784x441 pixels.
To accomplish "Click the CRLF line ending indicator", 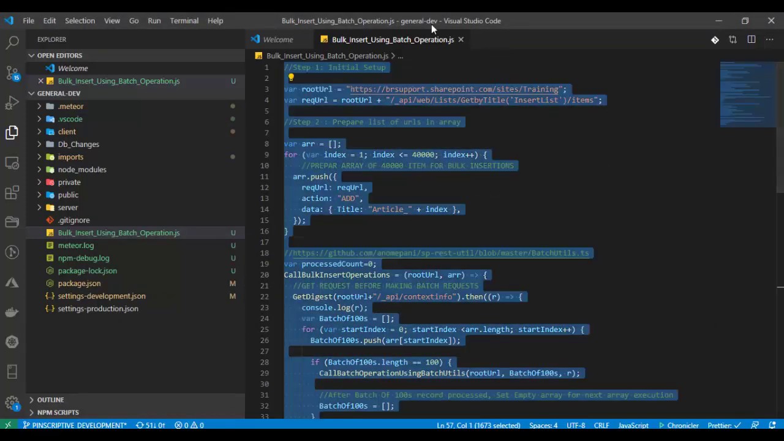I will click(601, 425).
